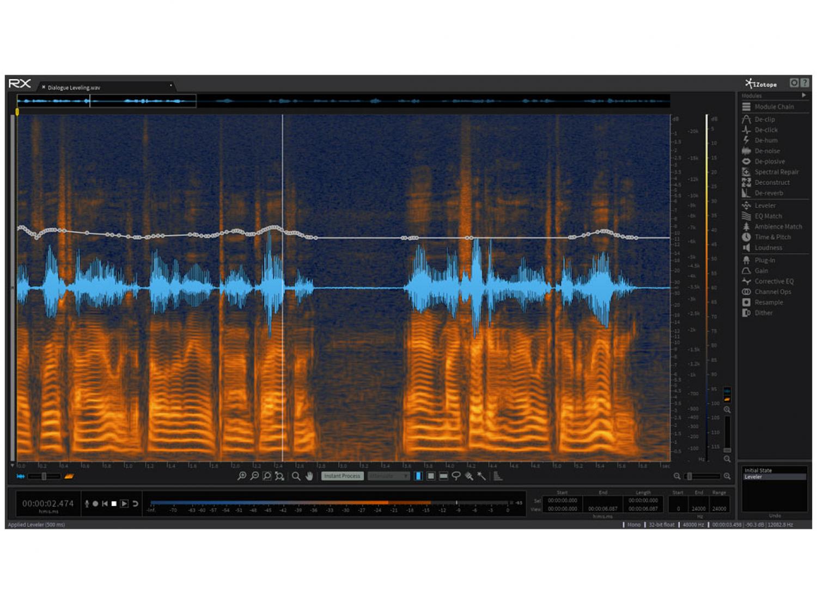Click the zoom in icon in toolbar

[x=242, y=476]
